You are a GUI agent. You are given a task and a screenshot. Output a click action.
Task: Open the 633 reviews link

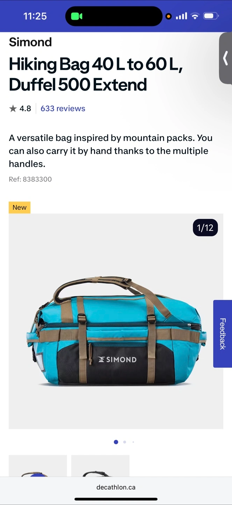pyautogui.click(x=63, y=108)
